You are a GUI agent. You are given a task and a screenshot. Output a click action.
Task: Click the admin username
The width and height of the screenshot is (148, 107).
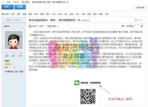pos(7,26)
